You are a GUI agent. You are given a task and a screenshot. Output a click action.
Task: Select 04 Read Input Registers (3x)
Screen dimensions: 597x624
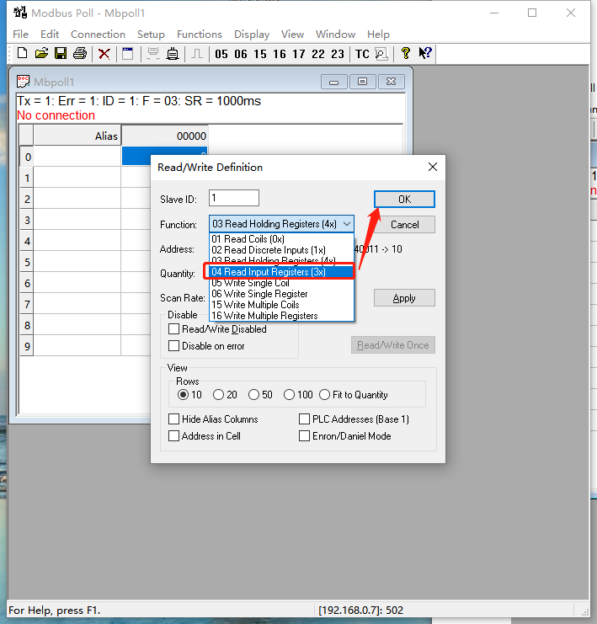click(x=268, y=272)
